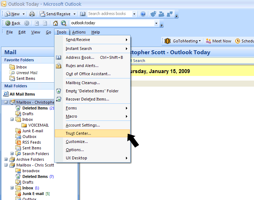Expand the Inbox (1) node

12,188
